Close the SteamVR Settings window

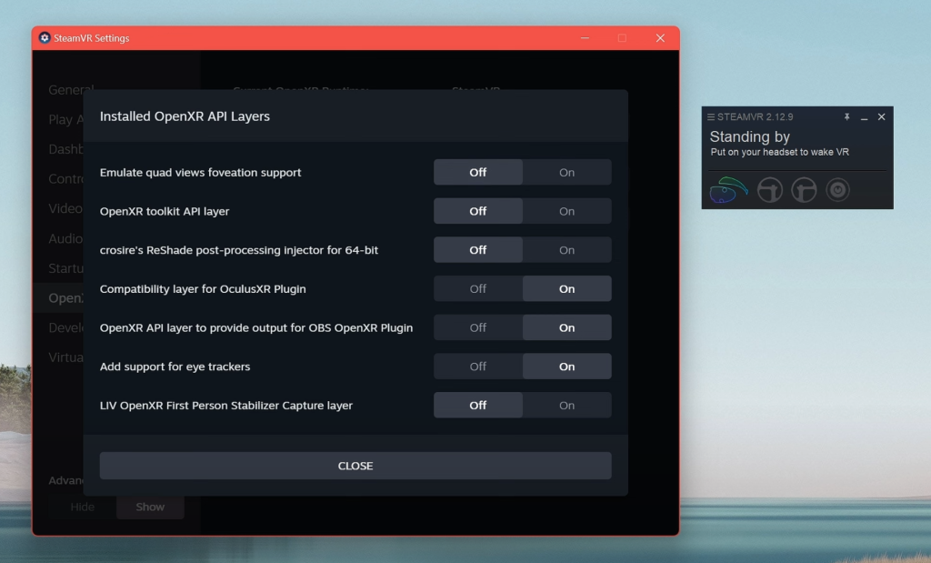660,38
